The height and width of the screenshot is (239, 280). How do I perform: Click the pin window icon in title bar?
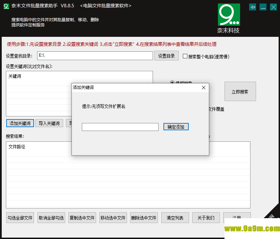[253, 7]
